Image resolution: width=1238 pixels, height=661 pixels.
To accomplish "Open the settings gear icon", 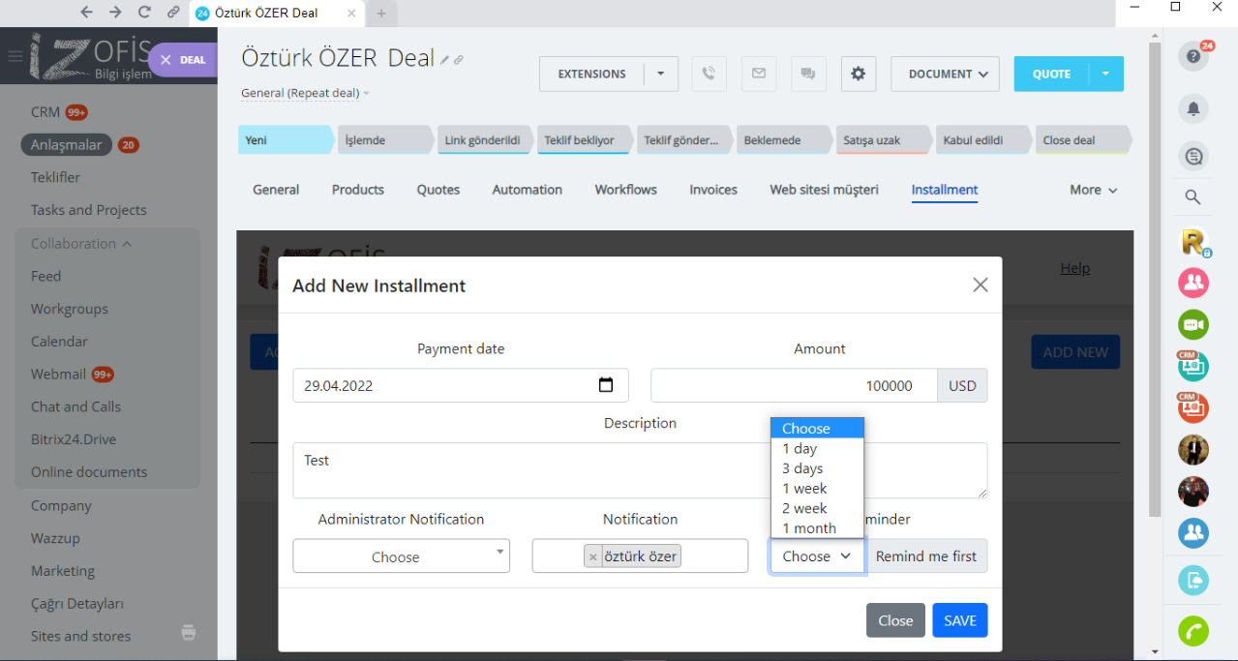I will [x=858, y=74].
